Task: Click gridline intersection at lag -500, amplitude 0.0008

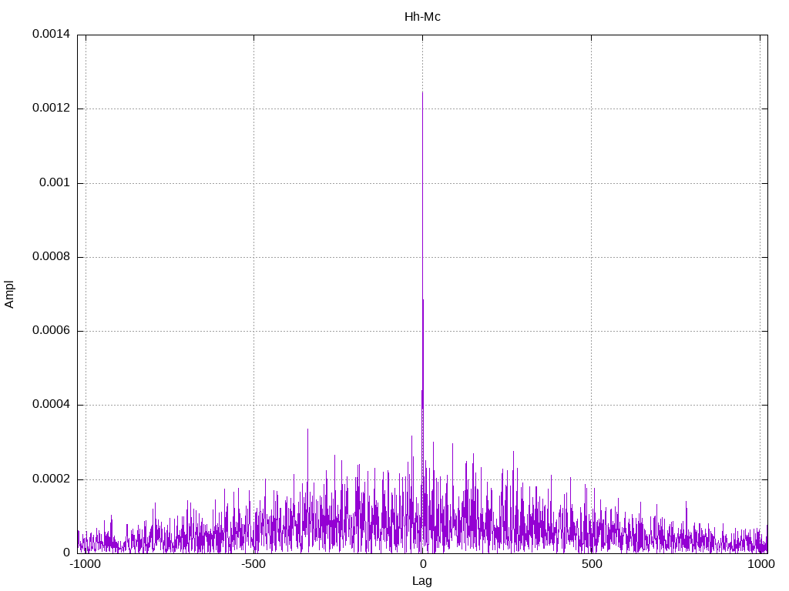Action: 253,257
